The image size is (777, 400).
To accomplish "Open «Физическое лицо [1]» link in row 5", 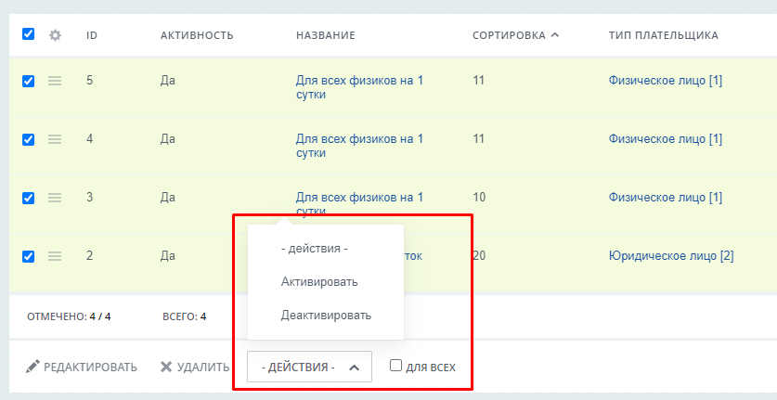I will pyautogui.click(x=666, y=81).
